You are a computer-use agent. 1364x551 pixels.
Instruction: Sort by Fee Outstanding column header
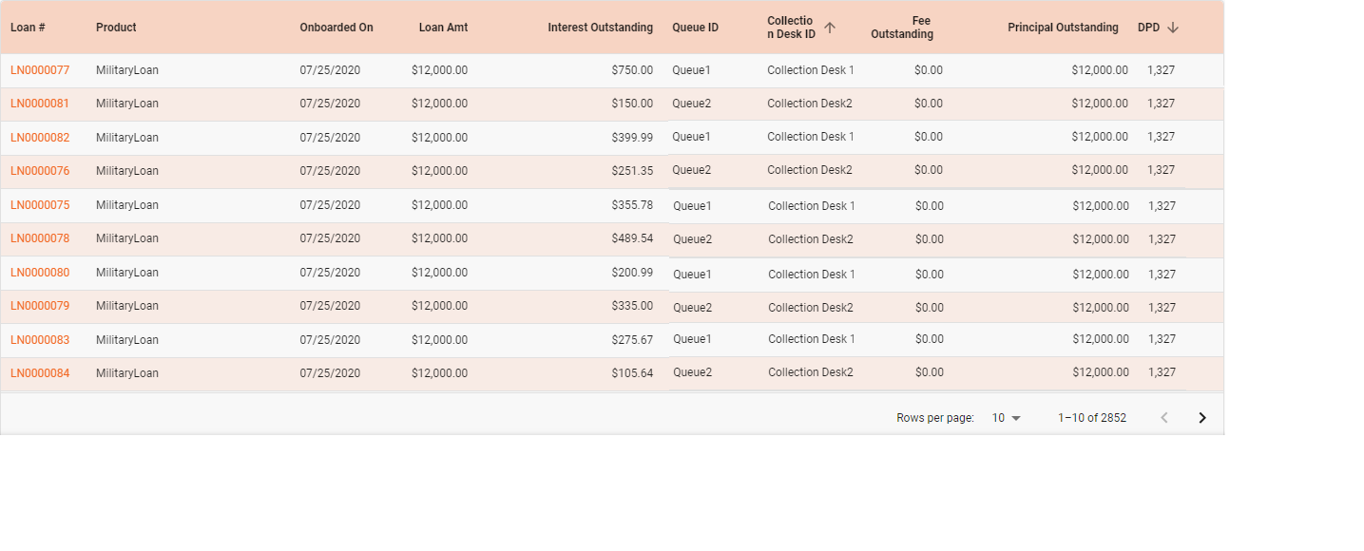[902, 28]
